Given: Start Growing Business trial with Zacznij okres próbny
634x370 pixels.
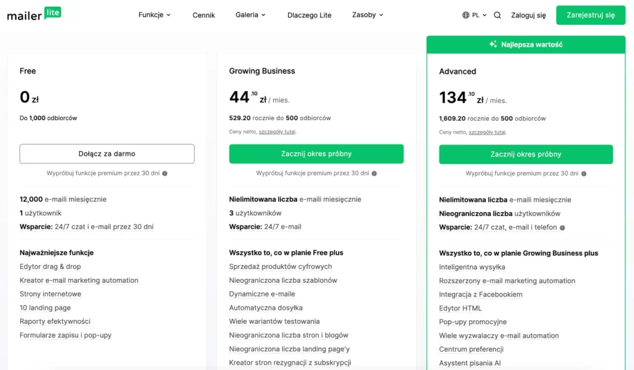Looking at the screenshot, I should coord(316,154).
